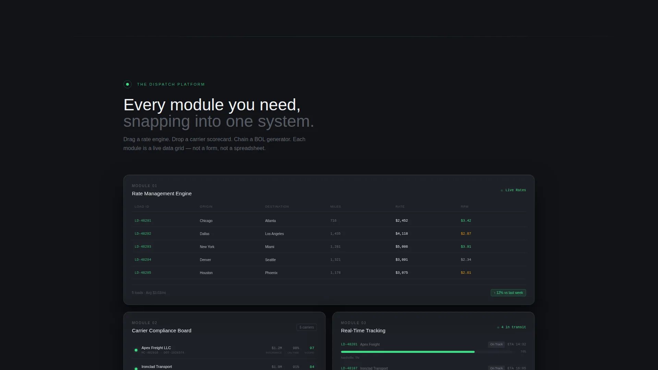Select the Dallas origin cell
This screenshot has height=370, width=658.
point(205,234)
